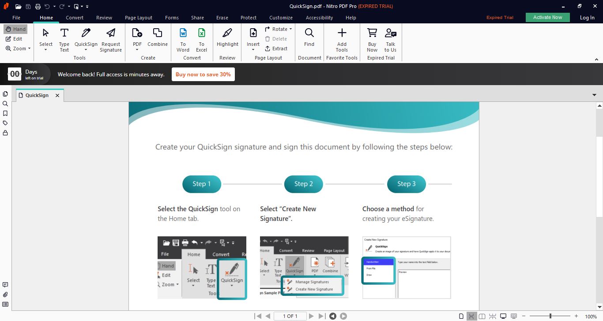Convert document To Excel
Viewport: 603px width, 321px height.
[x=202, y=40]
